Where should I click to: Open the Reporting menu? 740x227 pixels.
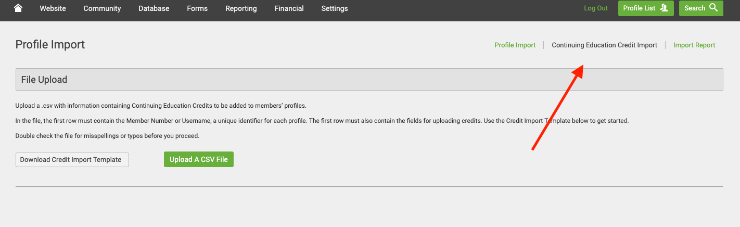pos(241,8)
